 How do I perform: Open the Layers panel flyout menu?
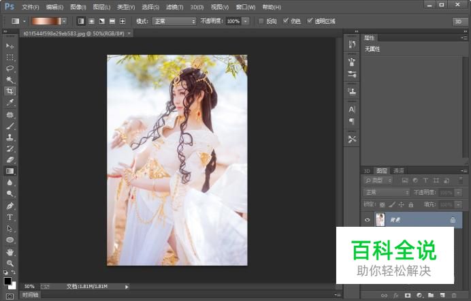464,171
